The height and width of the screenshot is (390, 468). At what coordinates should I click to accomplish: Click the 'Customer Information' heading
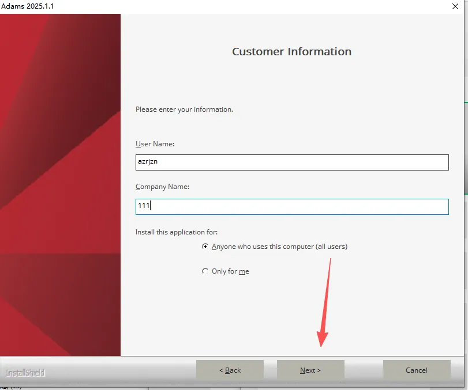pos(291,51)
